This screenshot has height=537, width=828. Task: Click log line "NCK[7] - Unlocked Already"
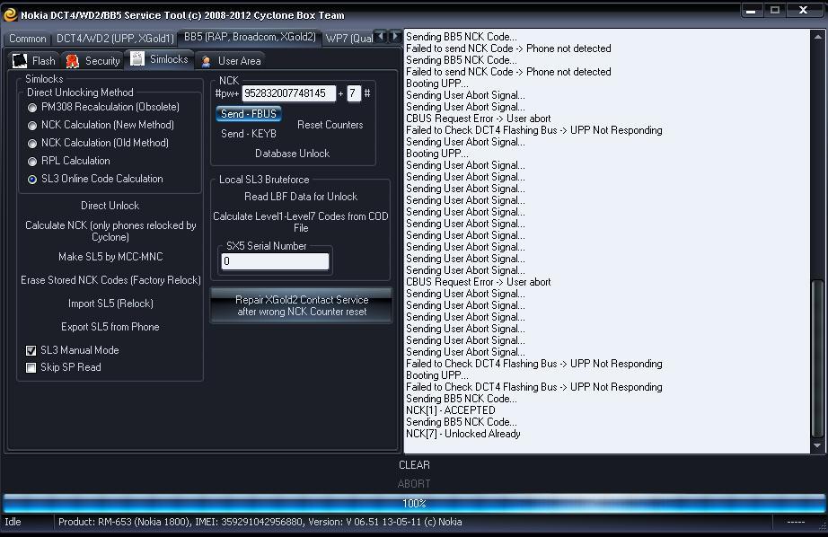tap(463, 434)
